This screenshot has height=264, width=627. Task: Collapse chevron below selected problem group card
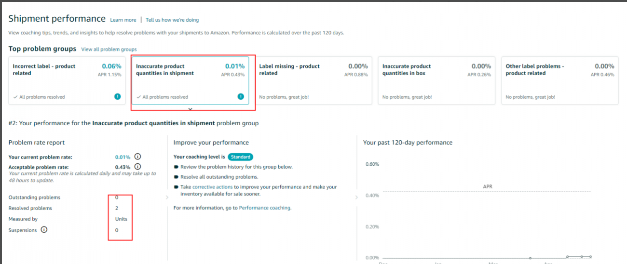(x=190, y=109)
